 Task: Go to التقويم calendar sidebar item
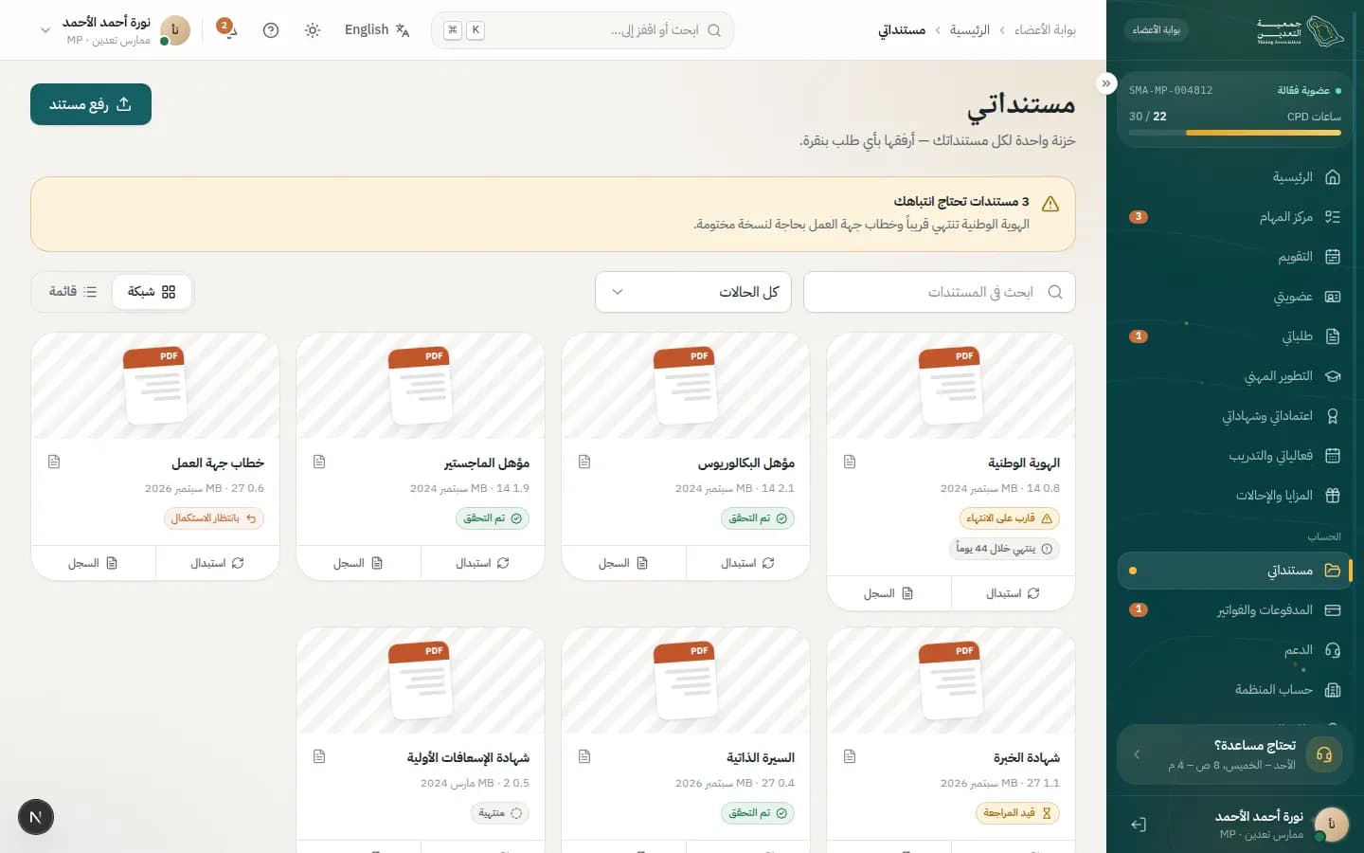coord(1235,257)
